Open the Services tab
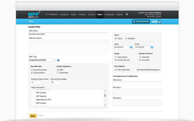The height and width of the screenshot is (121, 194). click(x=92, y=15)
